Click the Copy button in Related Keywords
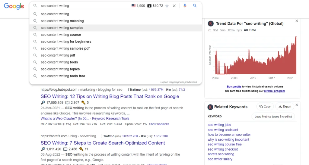This screenshot has height=165, width=309. (265, 107)
